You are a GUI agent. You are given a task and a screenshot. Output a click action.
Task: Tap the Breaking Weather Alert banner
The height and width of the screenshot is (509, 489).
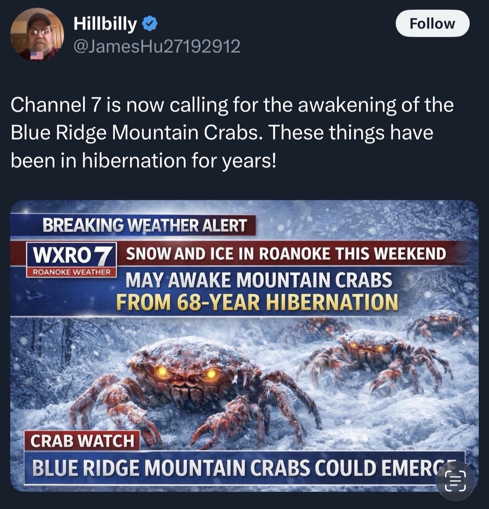[144, 225]
